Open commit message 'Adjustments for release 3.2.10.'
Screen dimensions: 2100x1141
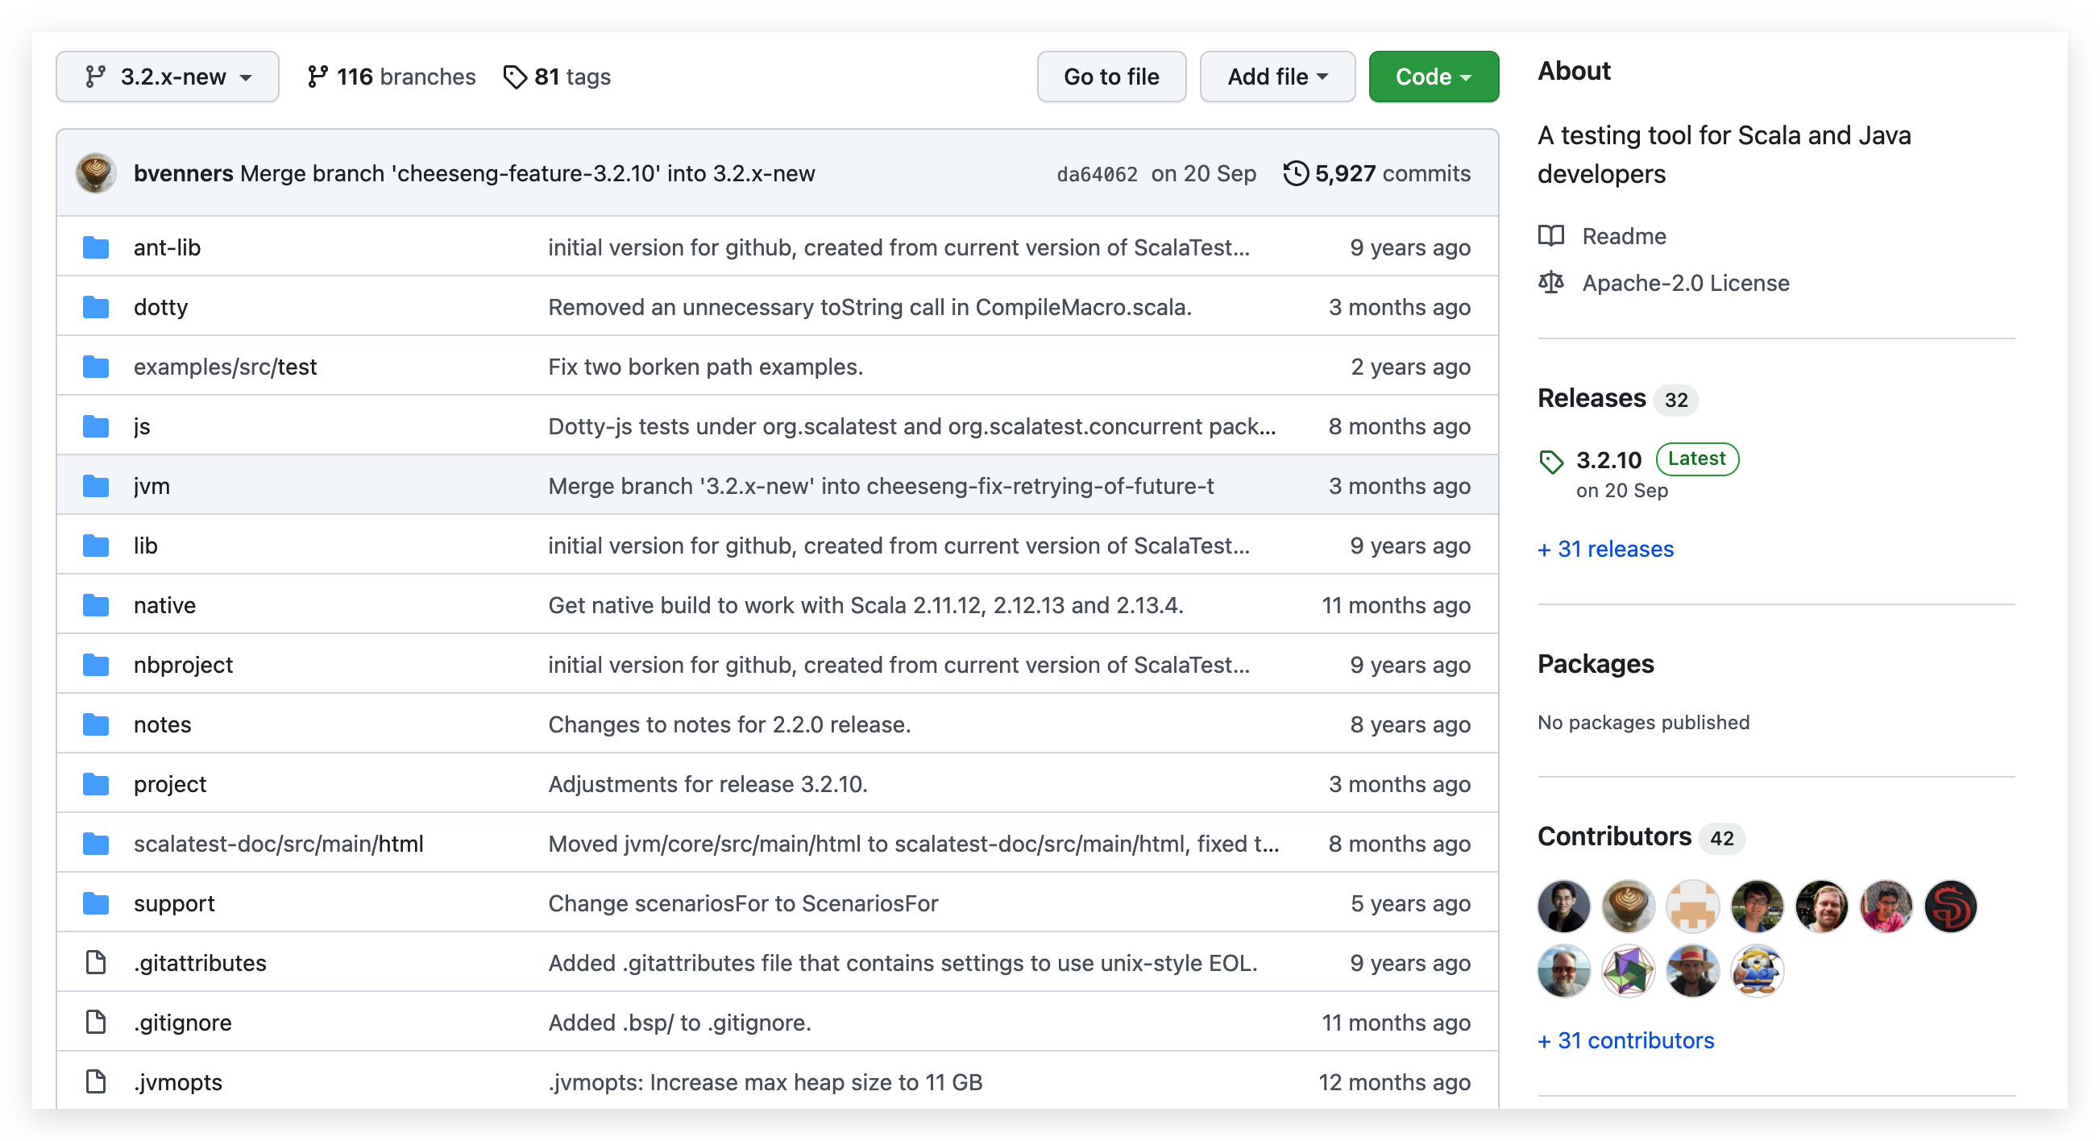[x=707, y=784]
